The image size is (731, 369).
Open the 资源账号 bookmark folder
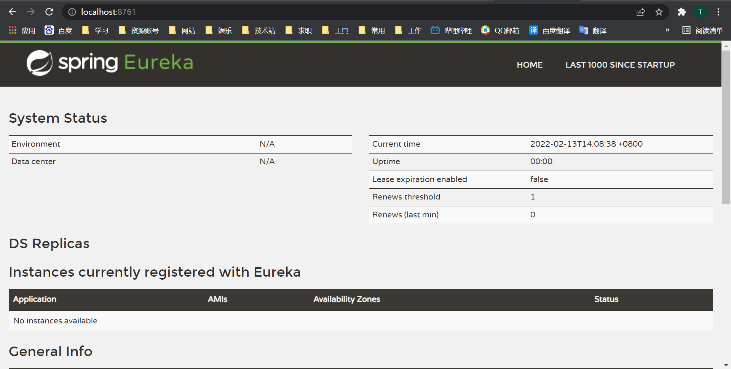click(x=139, y=30)
